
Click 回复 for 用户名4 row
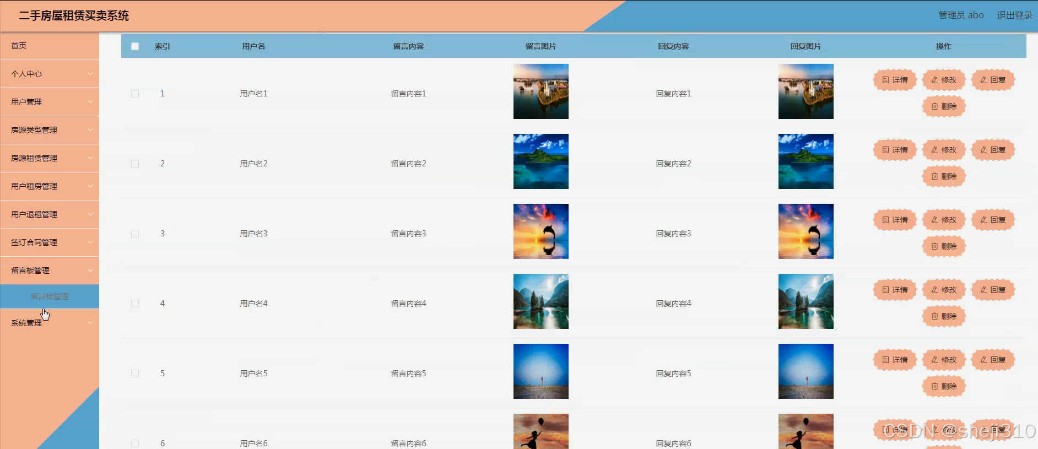993,290
